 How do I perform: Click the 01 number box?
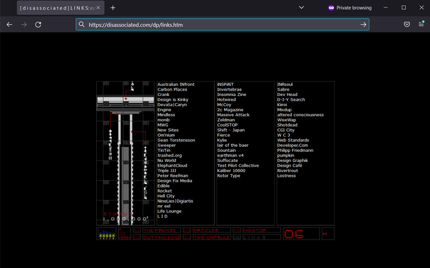coord(137,230)
